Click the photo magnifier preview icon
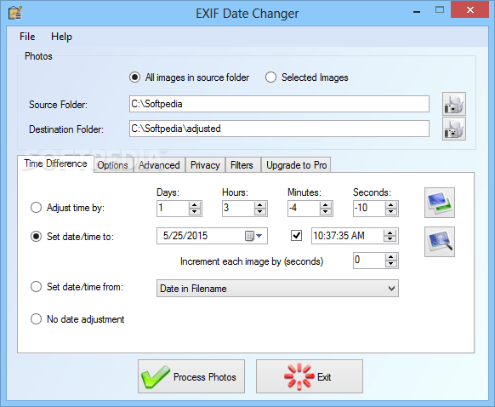The width and height of the screenshot is (495, 407). pyautogui.click(x=440, y=242)
